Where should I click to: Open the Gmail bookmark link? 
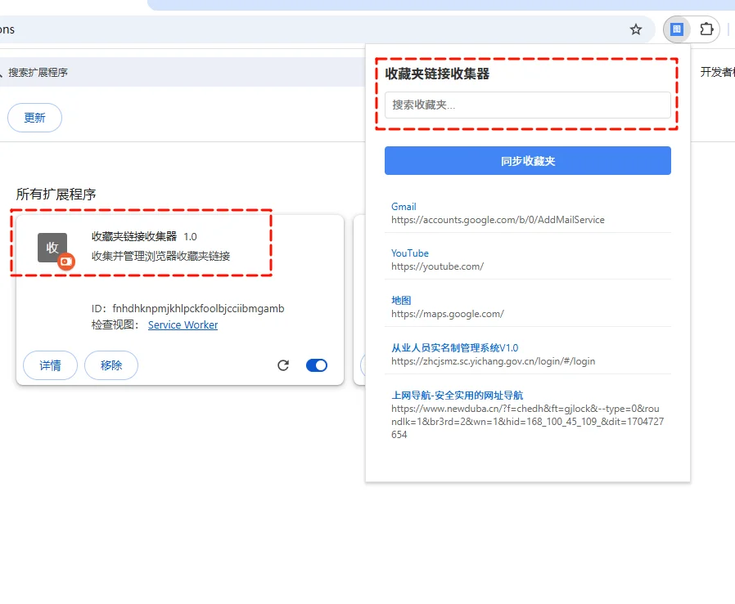(x=404, y=207)
